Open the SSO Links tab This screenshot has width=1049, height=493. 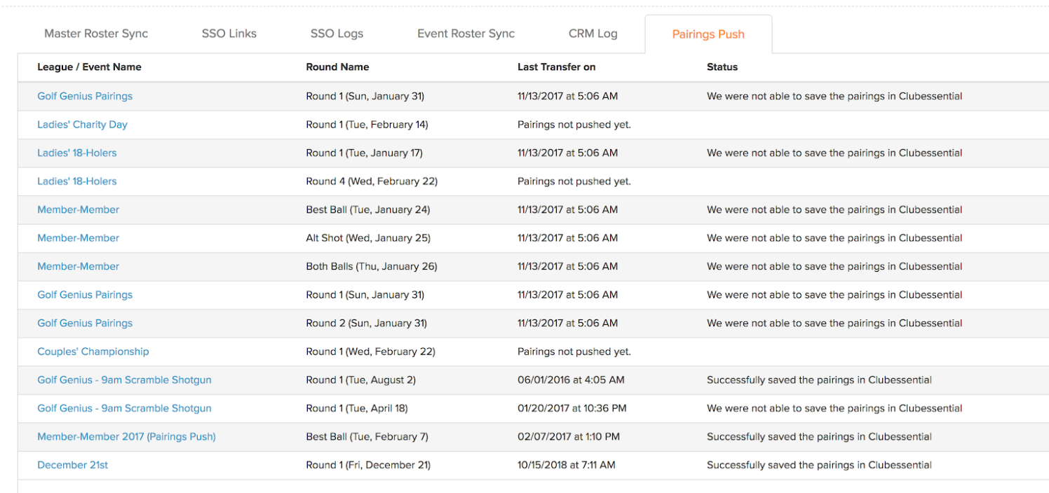pos(229,34)
